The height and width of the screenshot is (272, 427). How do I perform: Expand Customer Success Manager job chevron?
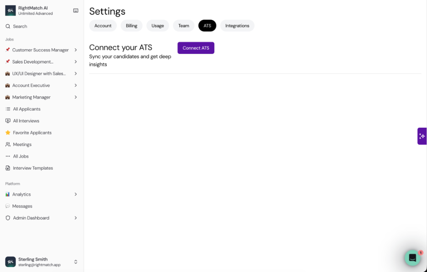click(x=76, y=50)
